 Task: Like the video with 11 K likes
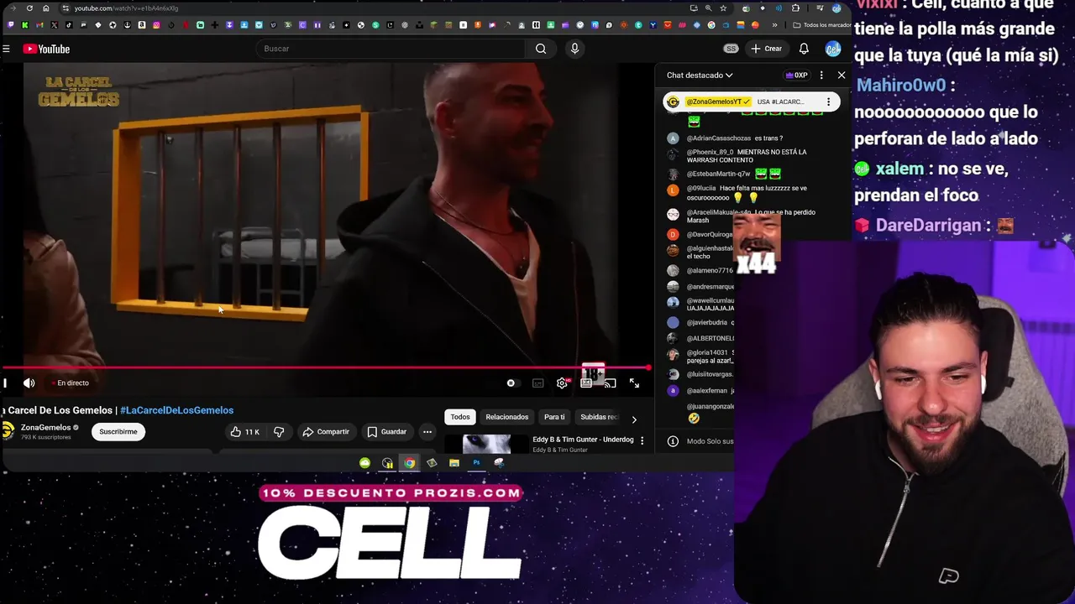tap(244, 432)
